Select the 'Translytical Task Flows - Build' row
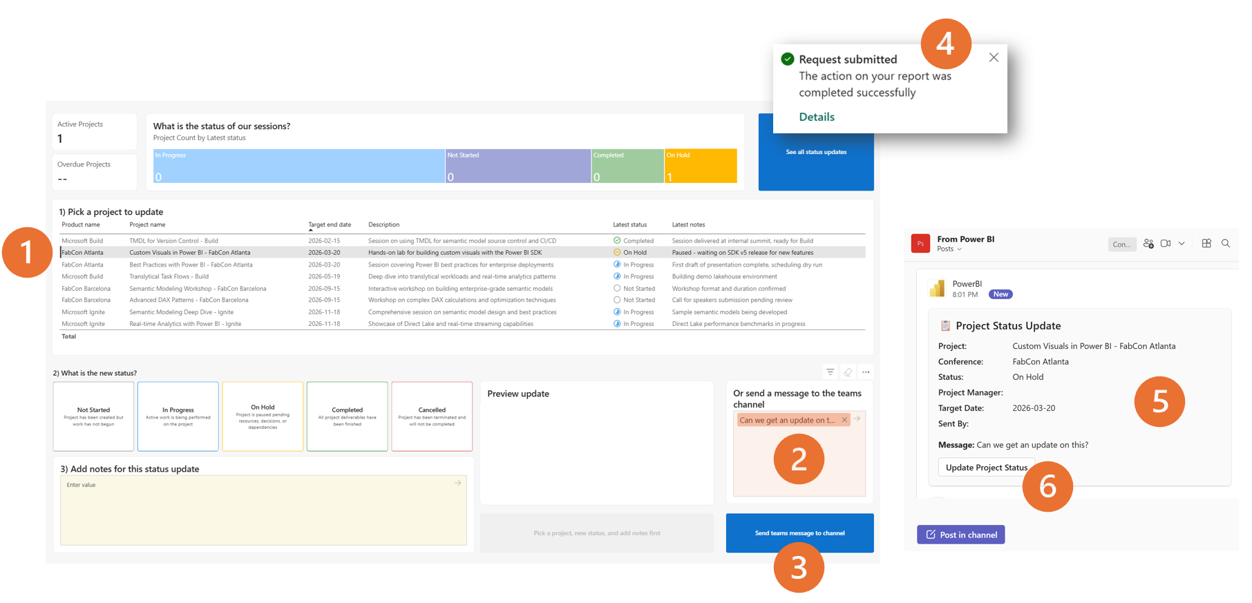Screen dimensions: 1252x603 tap(462, 276)
